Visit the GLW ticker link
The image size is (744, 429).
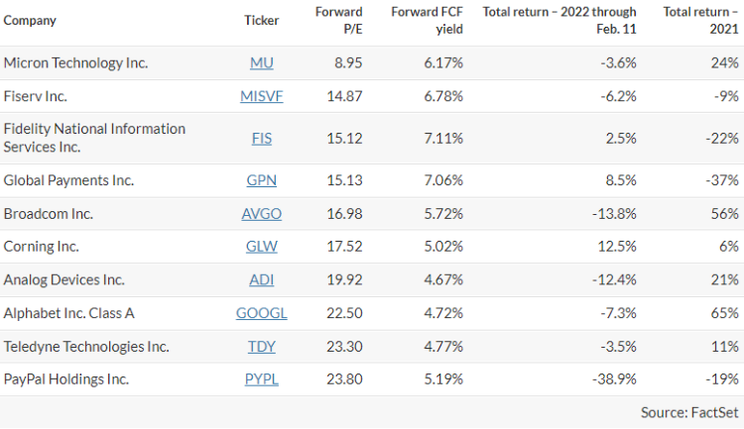tap(262, 247)
